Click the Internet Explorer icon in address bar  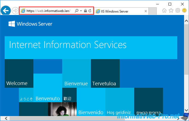pyautogui.click(x=23, y=11)
